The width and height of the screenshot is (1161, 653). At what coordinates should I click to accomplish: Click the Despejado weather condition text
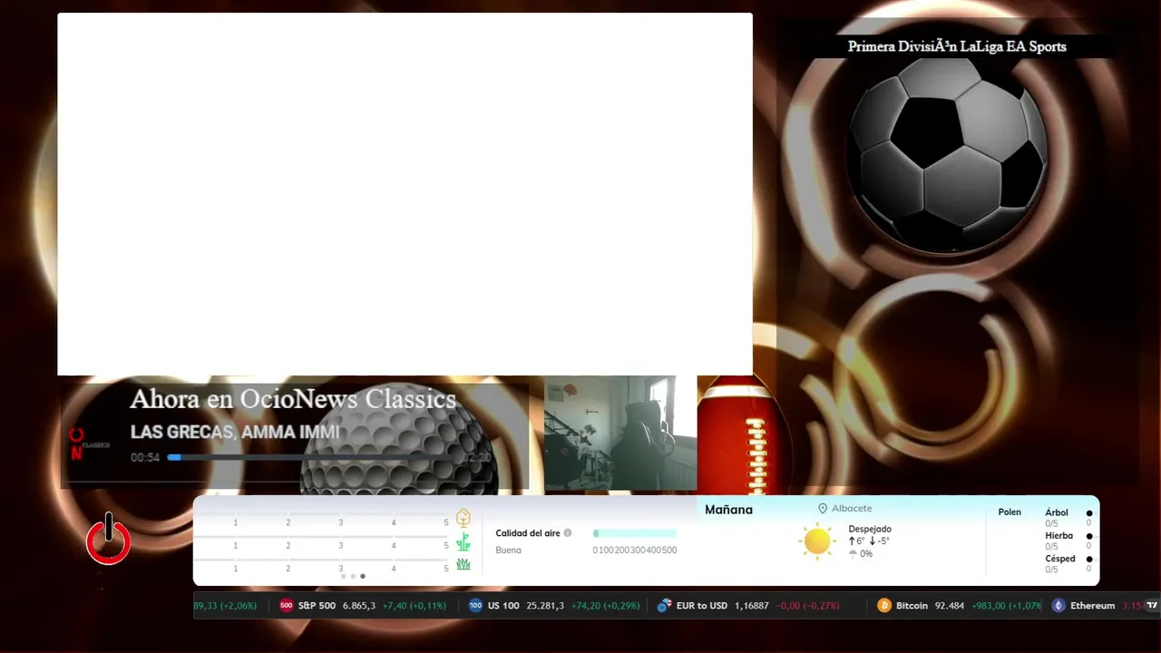(870, 529)
